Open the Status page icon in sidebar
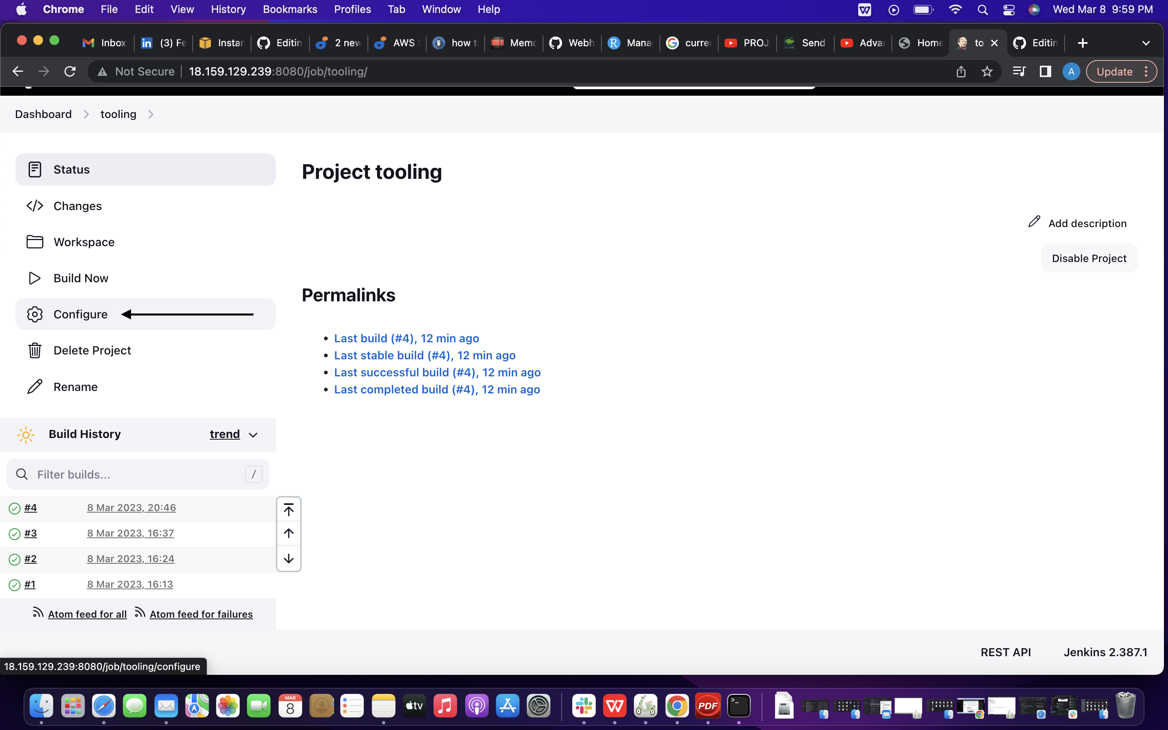The width and height of the screenshot is (1168, 730). point(35,170)
